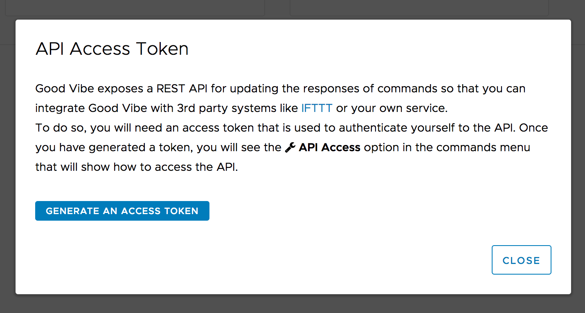Click the "or your own service" text
Viewport: 585px width, 313px height.
click(391, 108)
